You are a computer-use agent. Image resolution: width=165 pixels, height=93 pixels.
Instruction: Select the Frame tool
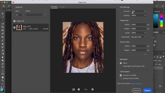3,30
